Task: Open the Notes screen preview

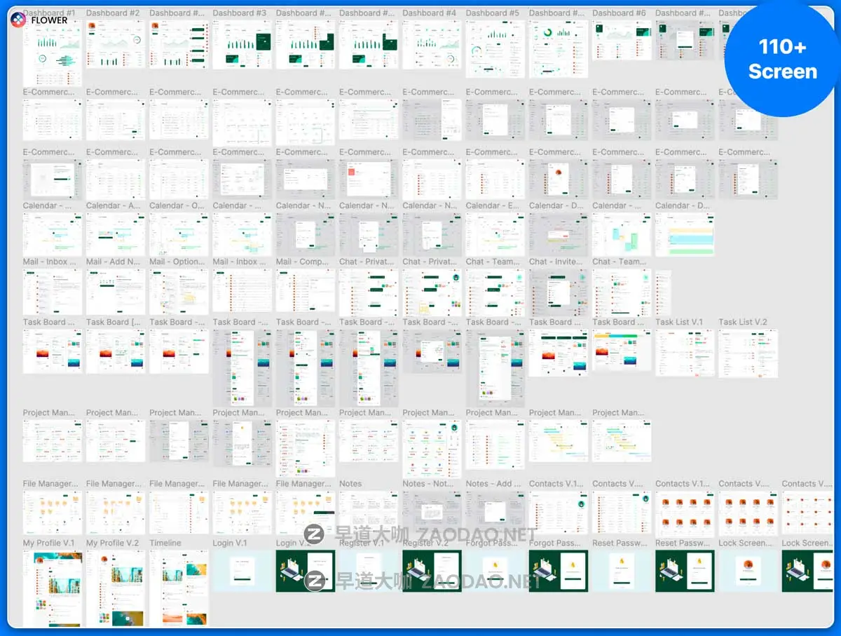Action: (369, 513)
